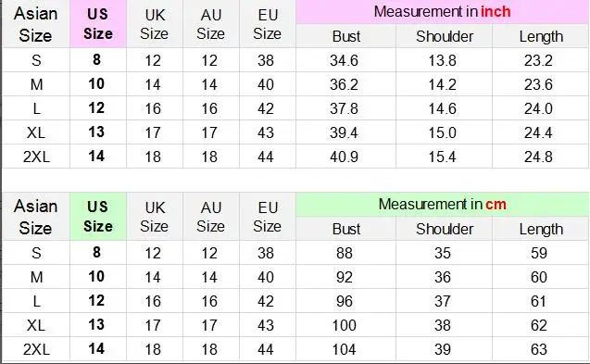Select the 15.0 shoulder value for XL

coord(443,132)
